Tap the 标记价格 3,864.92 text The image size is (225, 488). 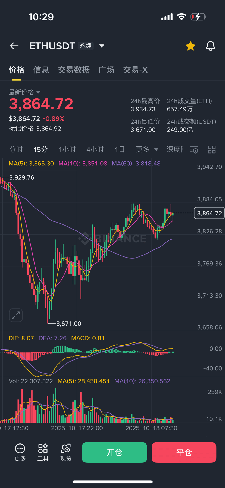tap(35, 129)
